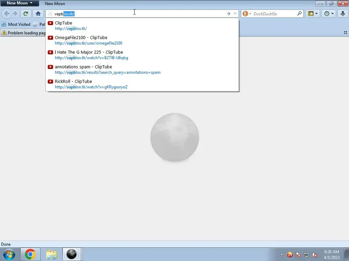Open the History clock menu button
The width and height of the screenshot is (349, 261).
329,14
